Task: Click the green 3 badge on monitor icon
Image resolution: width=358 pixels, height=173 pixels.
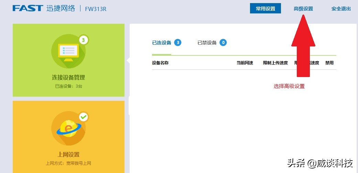Action: point(83,40)
